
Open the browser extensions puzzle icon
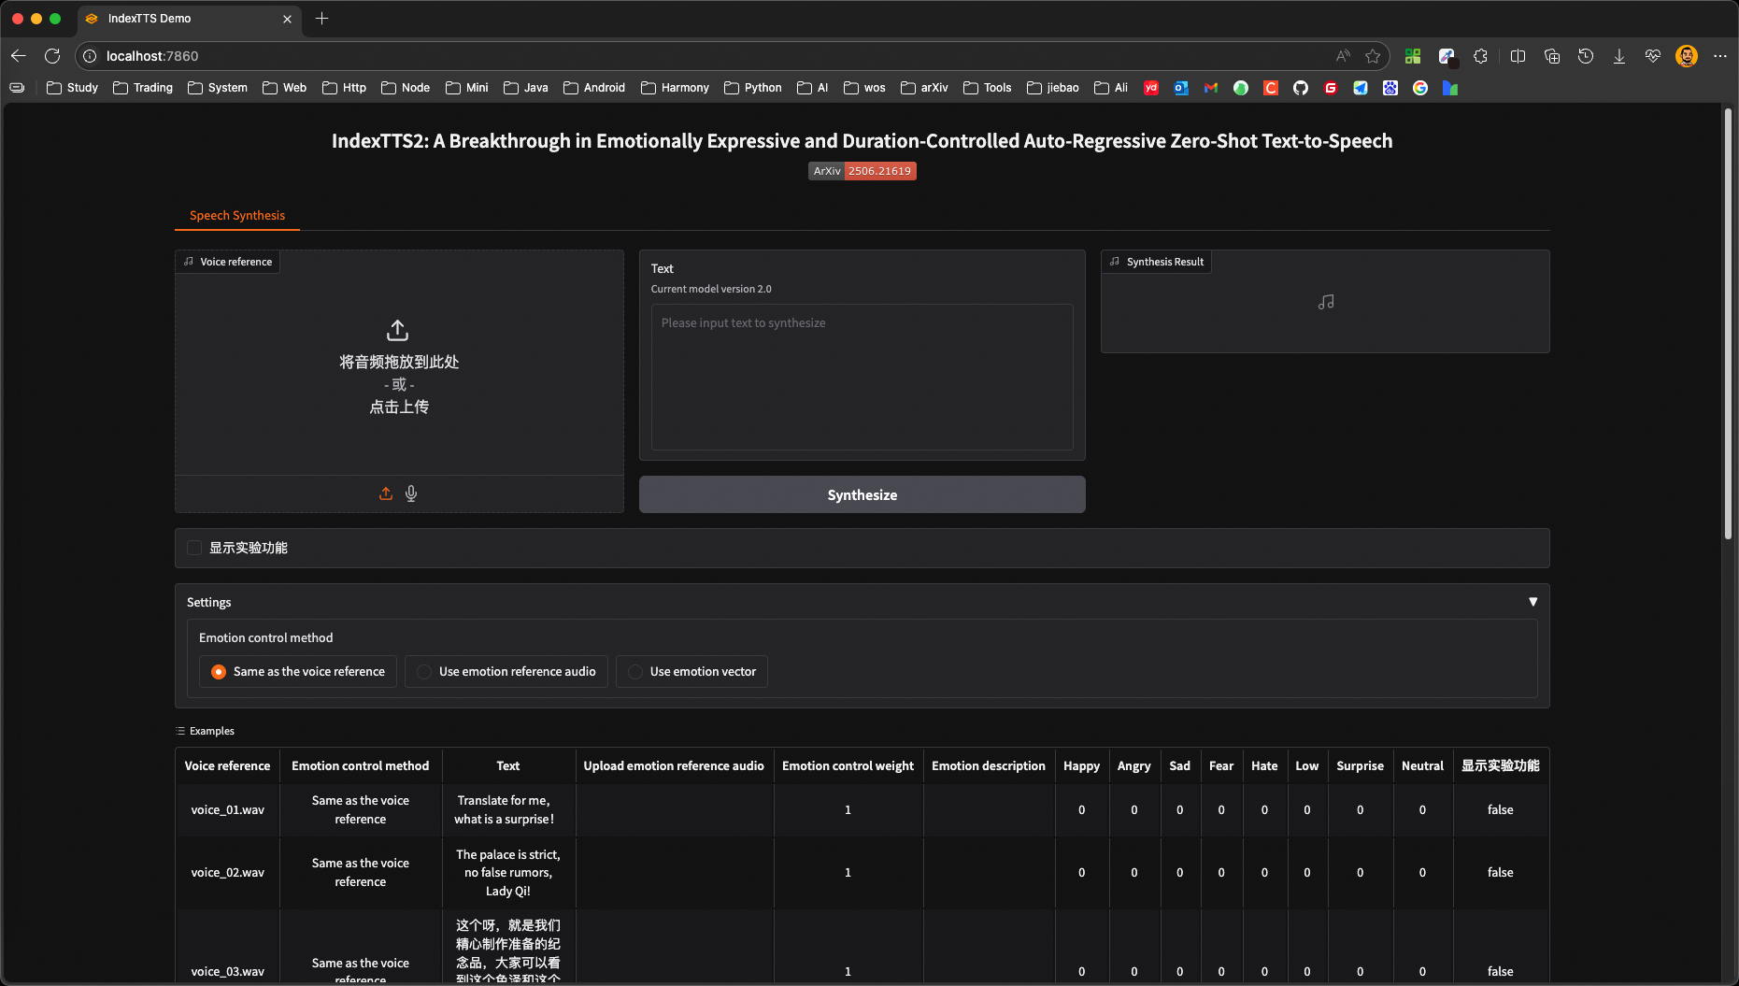pos(1480,56)
